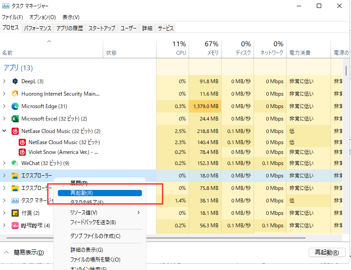Image resolution: width=351 pixels, height=270 pixels.
Task: Expand the DeepL (3) process group
Action: click(x=4, y=81)
